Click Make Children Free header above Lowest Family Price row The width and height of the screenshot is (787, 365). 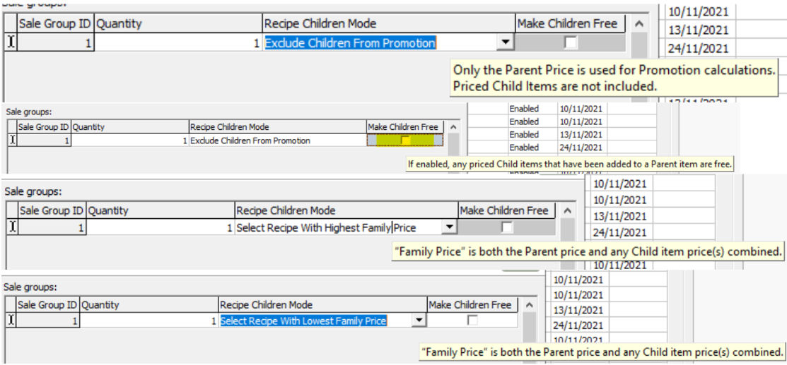pos(470,305)
